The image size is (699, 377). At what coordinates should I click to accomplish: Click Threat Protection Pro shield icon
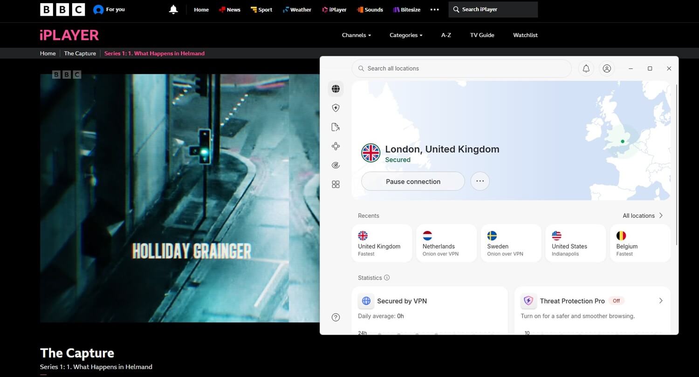point(528,301)
